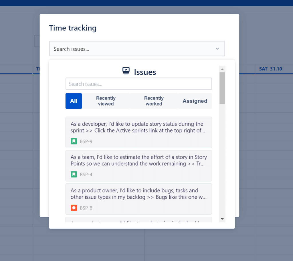
Task: Select the All filter tab
Action: tap(74, 101)
